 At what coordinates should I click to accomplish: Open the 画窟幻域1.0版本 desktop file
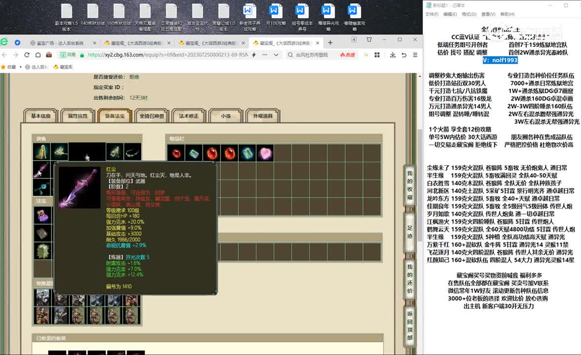click(x=224, y=17)
